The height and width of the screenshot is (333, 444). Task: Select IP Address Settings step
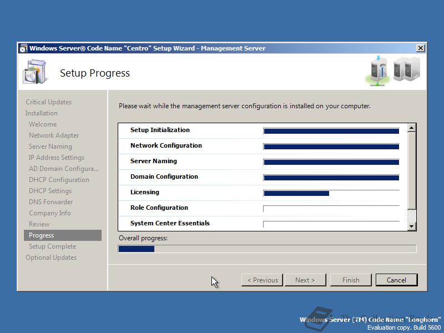(x=57, y=158)
